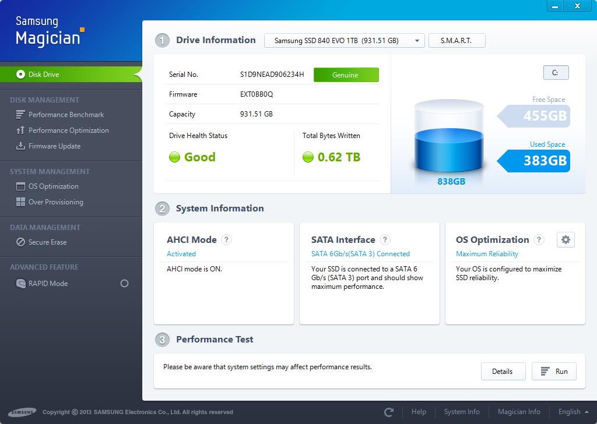Click the 838GB label under cylinder

(451, 182)
